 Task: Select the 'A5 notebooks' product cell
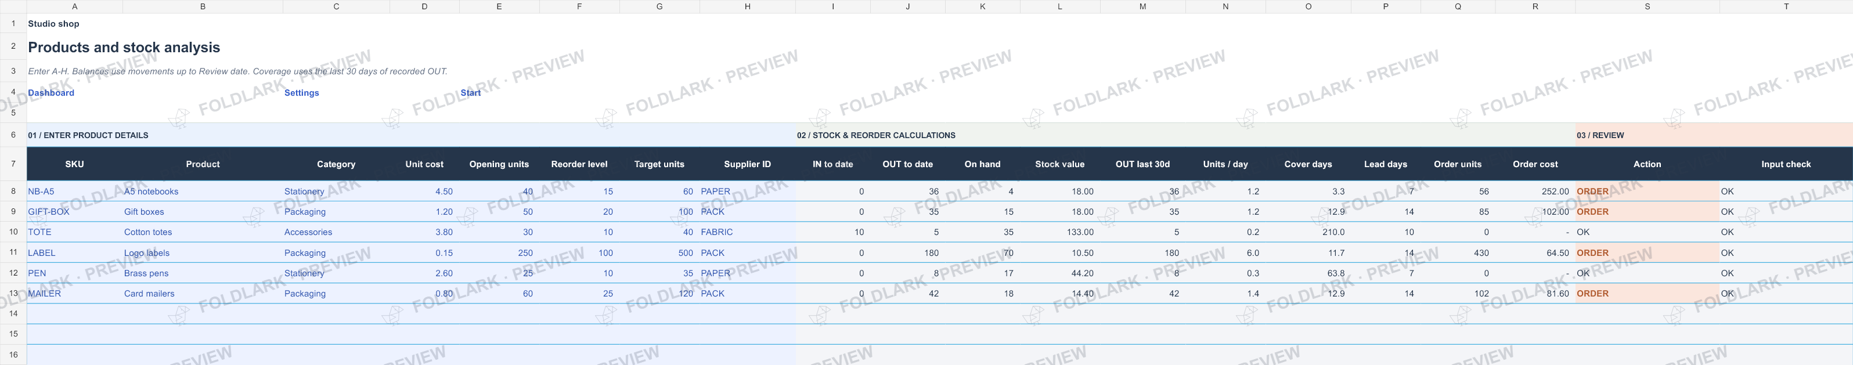pyautogui.click(x=203, y=191)
